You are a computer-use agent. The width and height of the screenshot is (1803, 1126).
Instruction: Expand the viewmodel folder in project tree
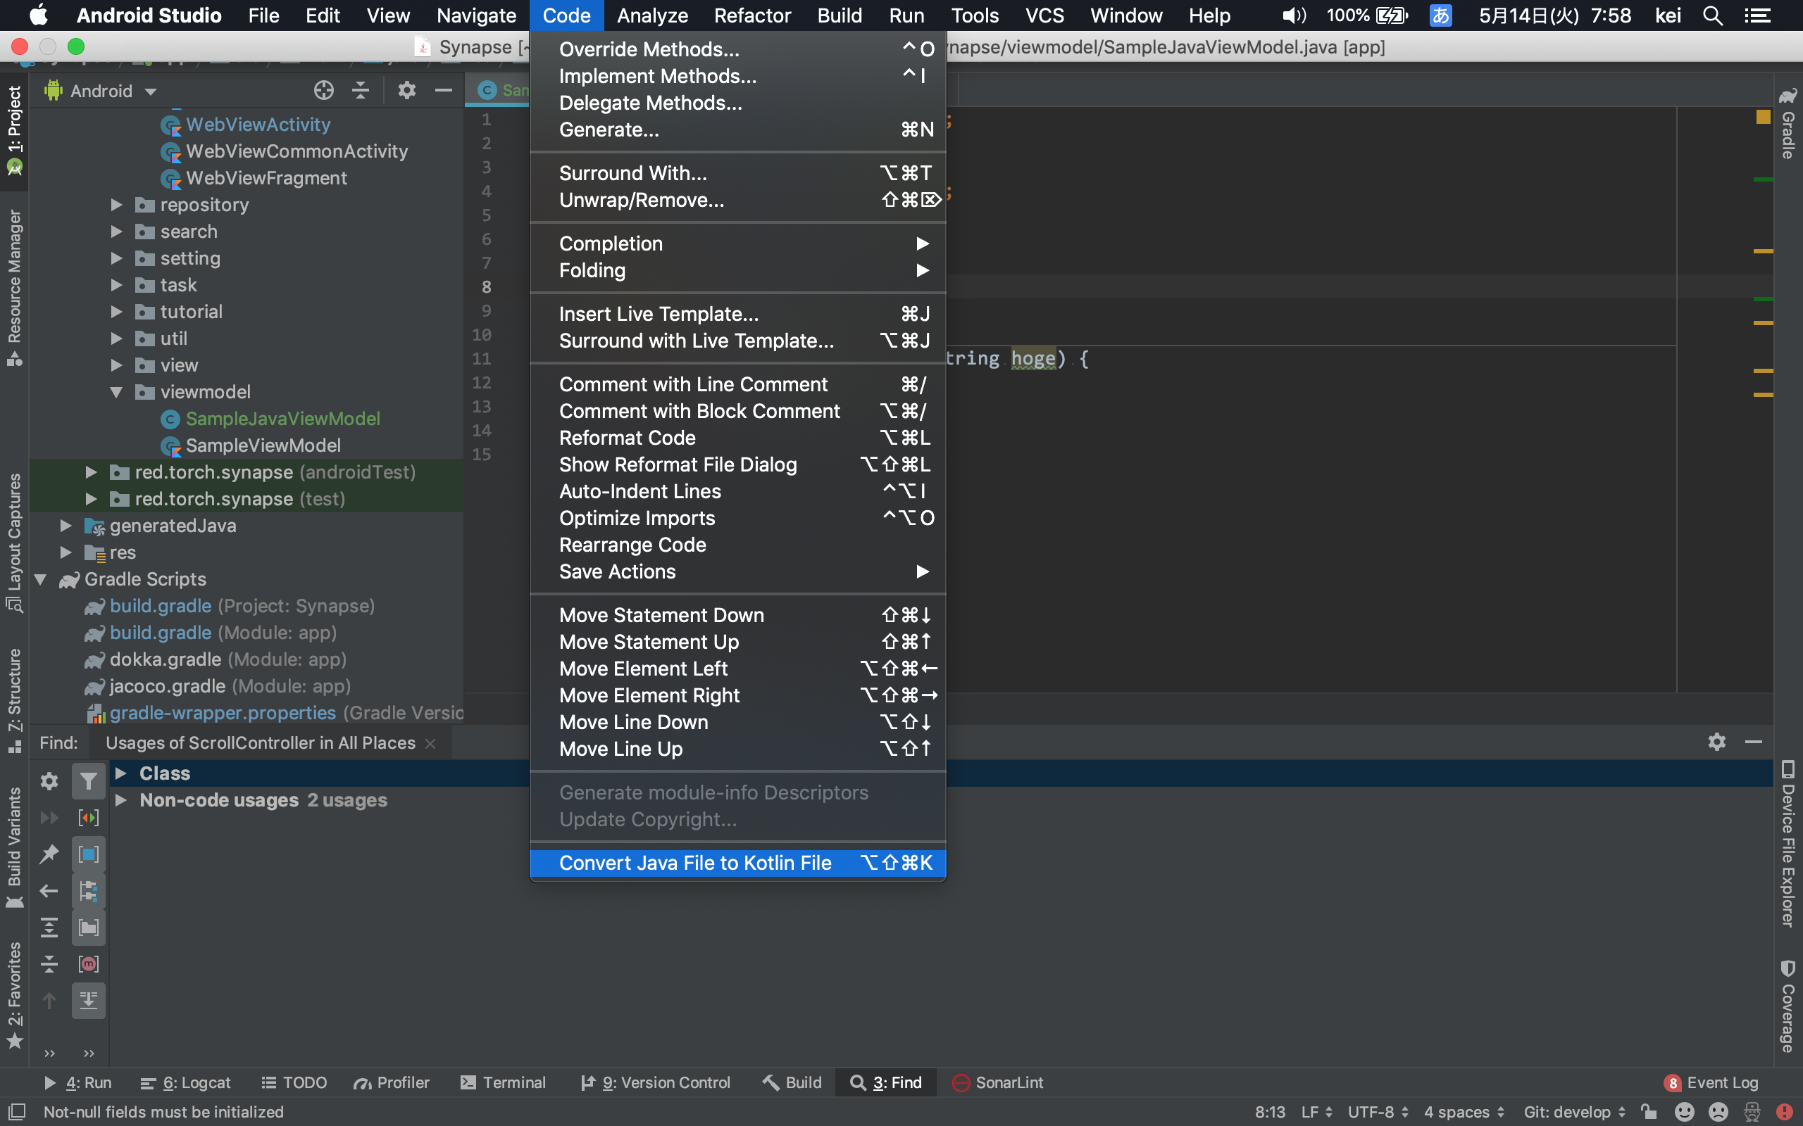point(116,392)
